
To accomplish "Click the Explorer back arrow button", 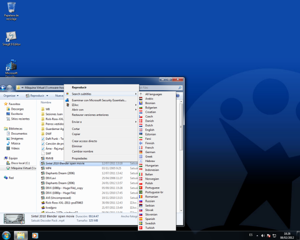I will 3,88.
